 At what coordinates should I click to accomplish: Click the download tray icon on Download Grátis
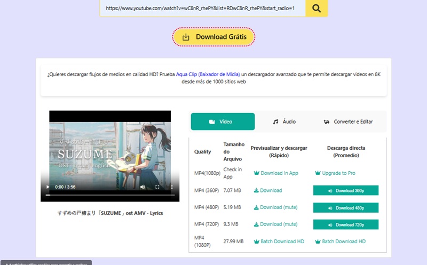[x=186, y=37]
